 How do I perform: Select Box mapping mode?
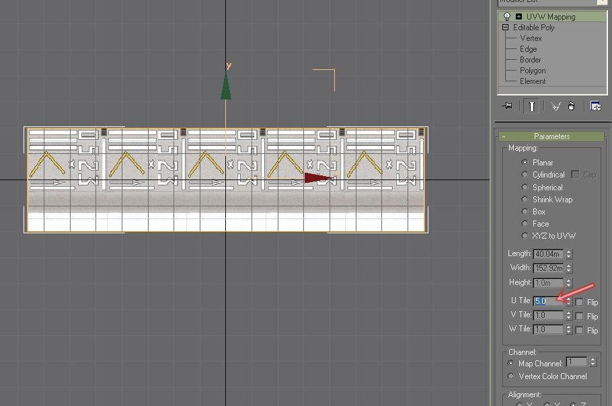pos(525,211)
